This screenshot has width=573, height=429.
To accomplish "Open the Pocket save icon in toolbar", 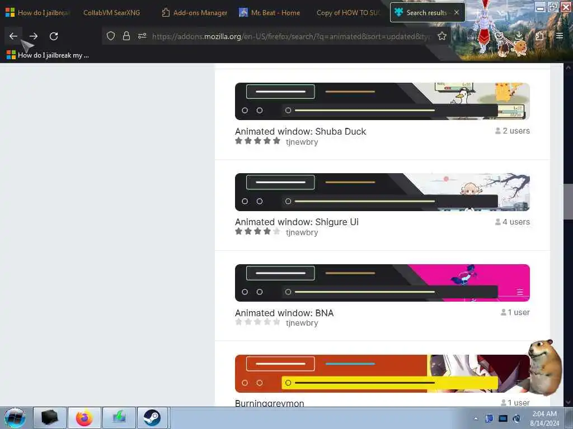I will coord(499,36).
